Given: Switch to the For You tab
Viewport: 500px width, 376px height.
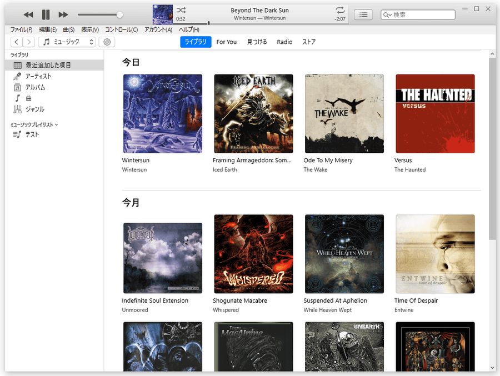Looking at the screenshot, I should point(227,42).
